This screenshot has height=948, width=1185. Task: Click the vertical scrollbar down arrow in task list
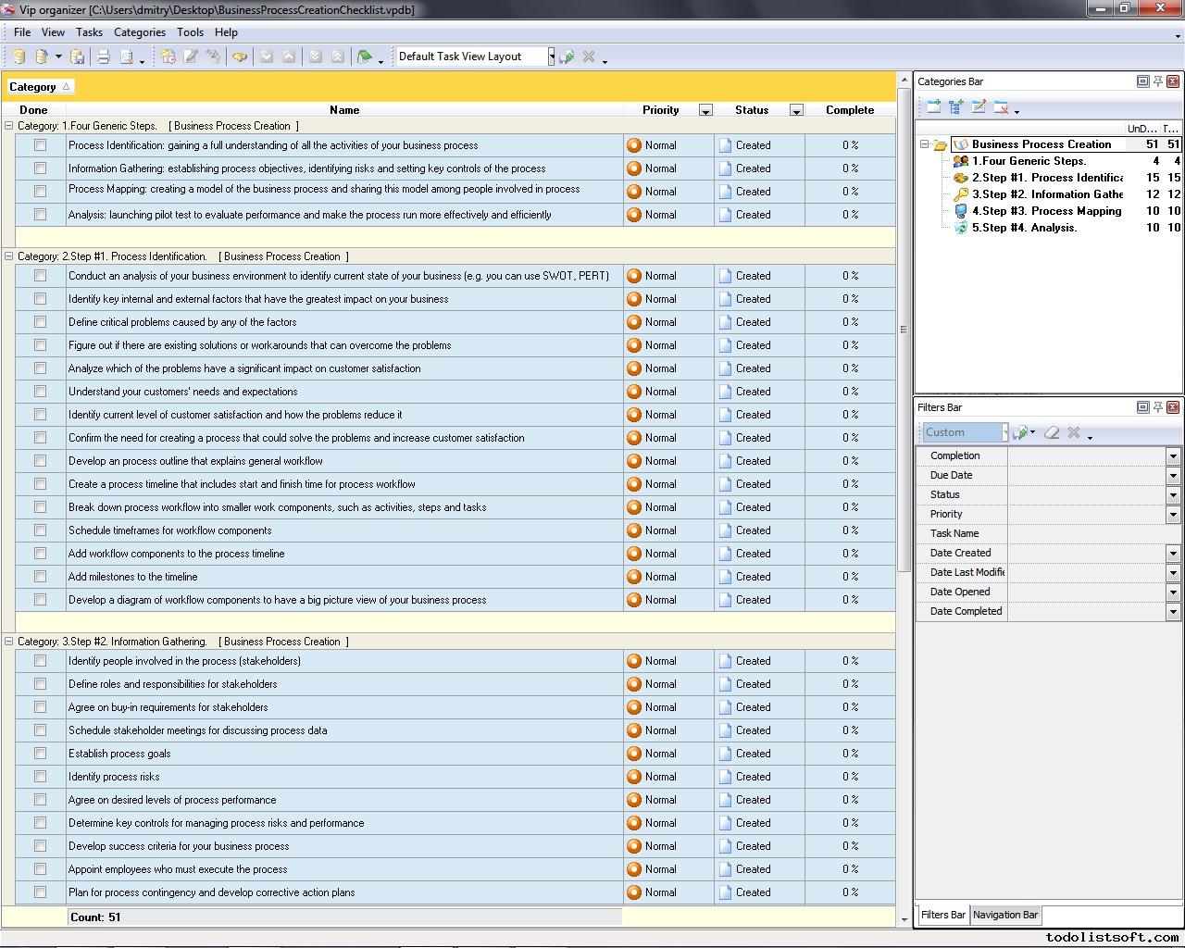tap(904, 919)
